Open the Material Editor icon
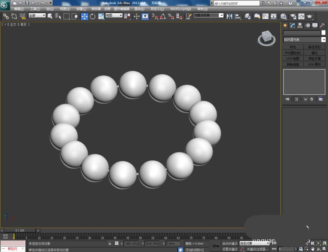The height and width of the screenshot is (252, 328). coord(284,16)
